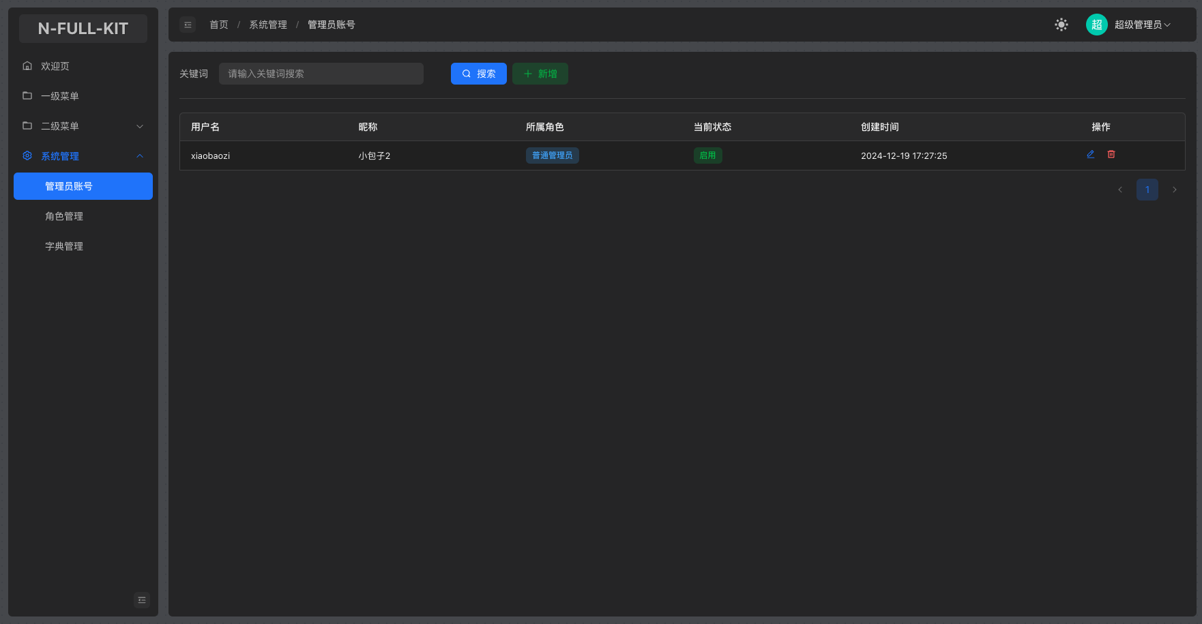Select 角色管理 in the sidebar

(x=64, y=216)
